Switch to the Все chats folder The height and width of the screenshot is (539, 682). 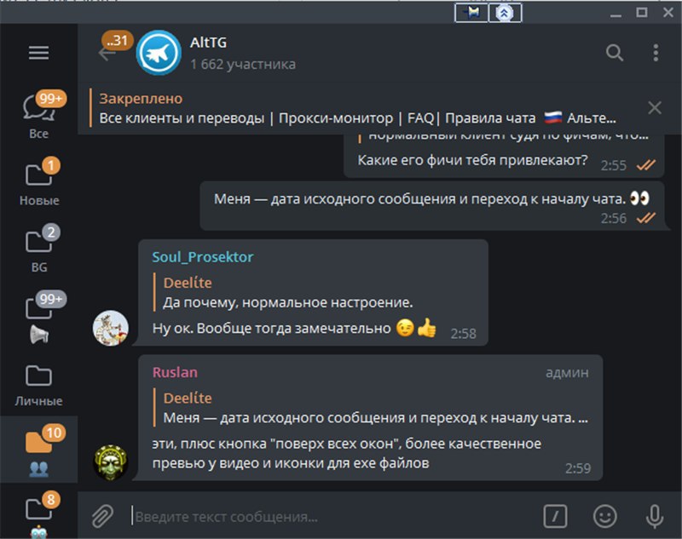click(38, 114)
